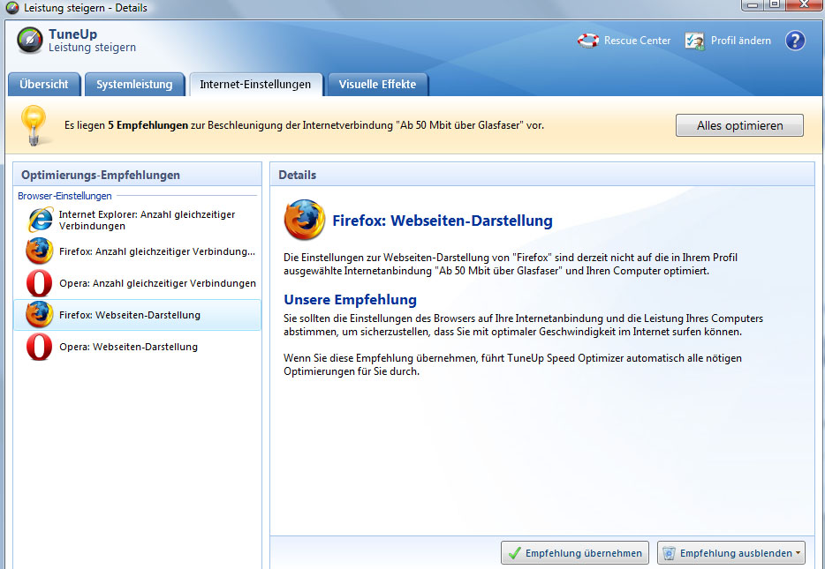Select the Internet-Einstellungen tab
Image resolution: width=825 pixels, height=569 pixels.
[x=255, y=85]
